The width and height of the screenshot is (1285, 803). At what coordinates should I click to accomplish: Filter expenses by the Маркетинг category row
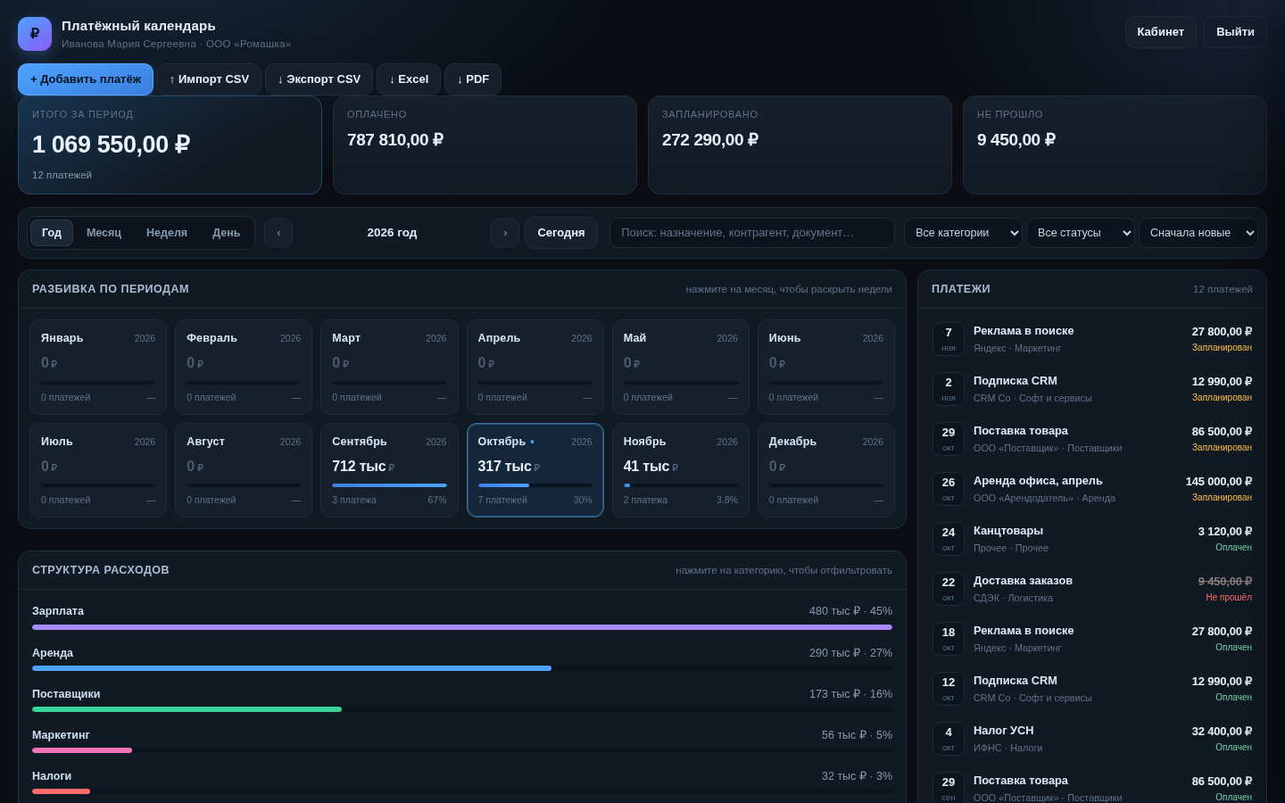click(462, 741)
